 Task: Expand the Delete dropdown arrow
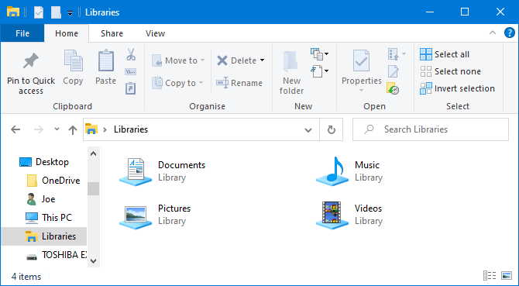(x=262, y=60)
